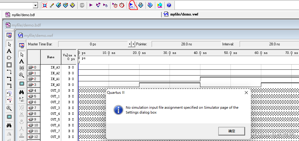Screen dimensions: 299x141
Task: Click Detach Window icon in bdf toolbar
Action: tap(9, 35)
